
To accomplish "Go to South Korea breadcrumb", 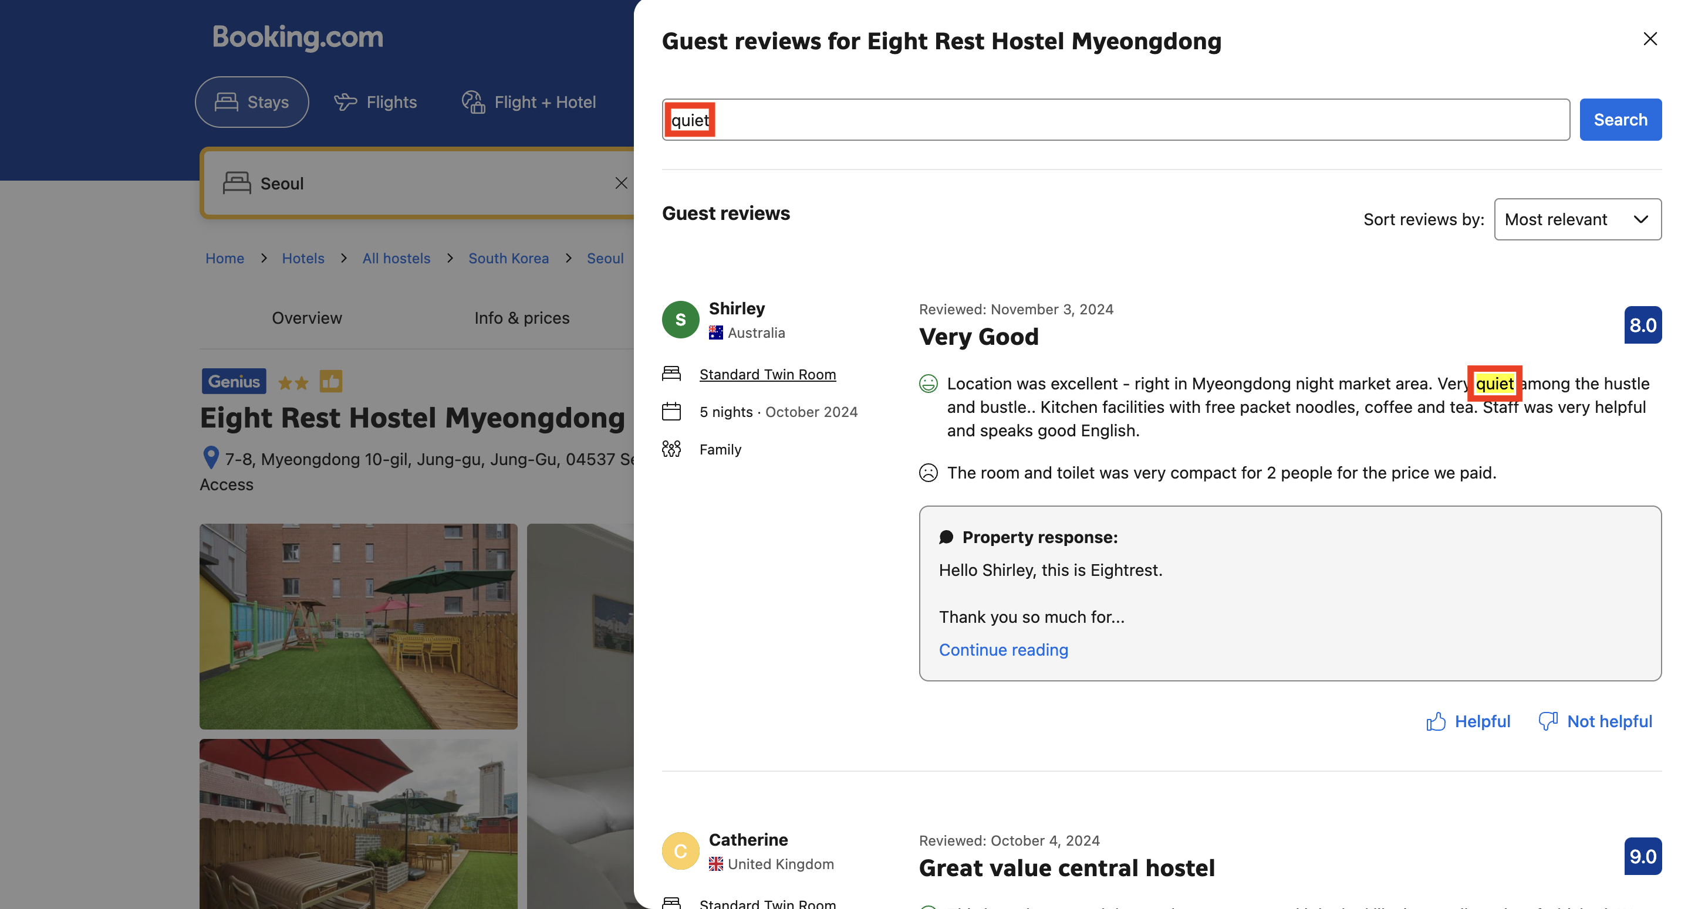I will (x=508, y=258).
